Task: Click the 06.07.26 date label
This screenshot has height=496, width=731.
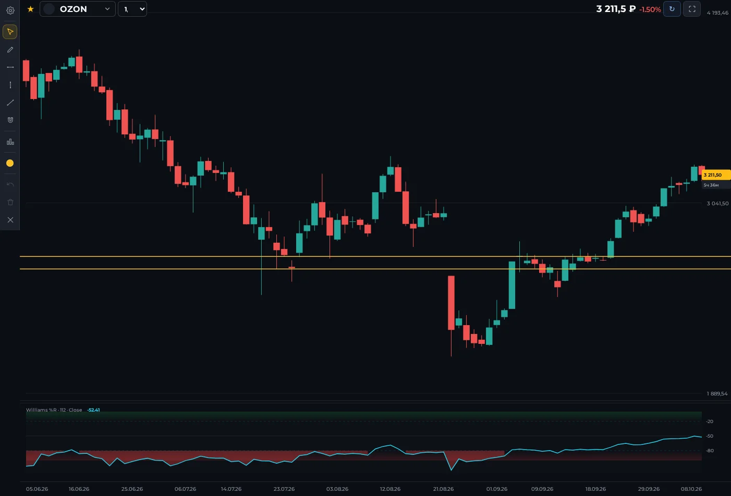Action: pyautogui.click(x=185, y=489)
